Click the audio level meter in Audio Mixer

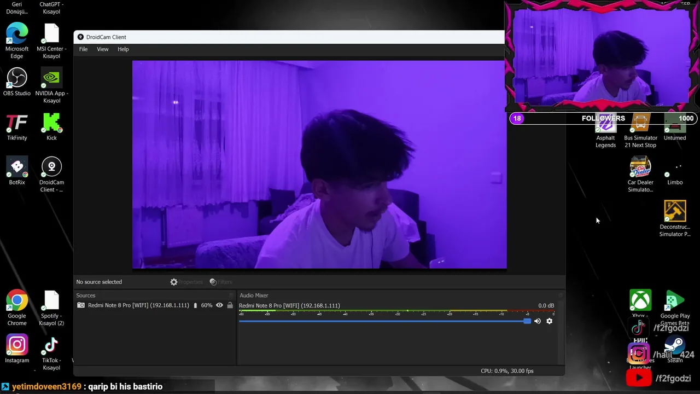pyautogui.click(x=396, y=312)
